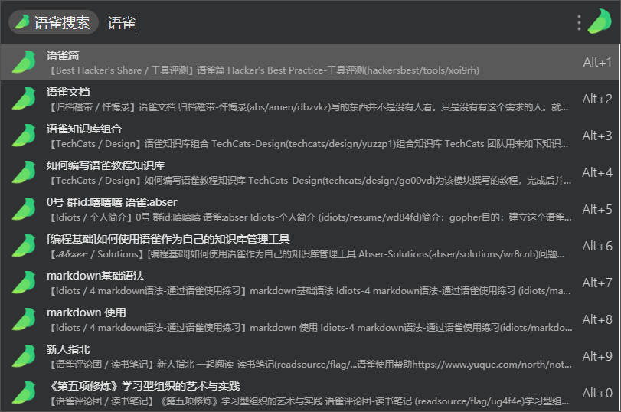Click the Alt+7 shortcut label

(597, 283)
